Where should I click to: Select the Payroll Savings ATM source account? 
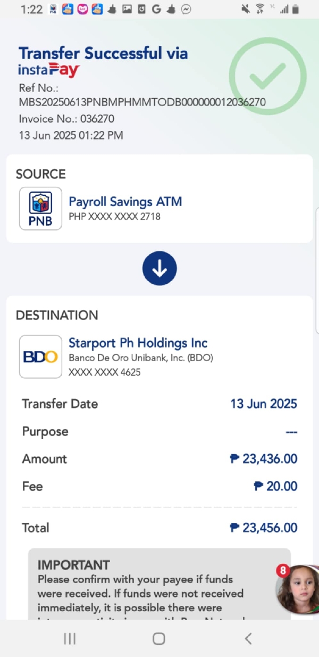[x=125, y=202]
